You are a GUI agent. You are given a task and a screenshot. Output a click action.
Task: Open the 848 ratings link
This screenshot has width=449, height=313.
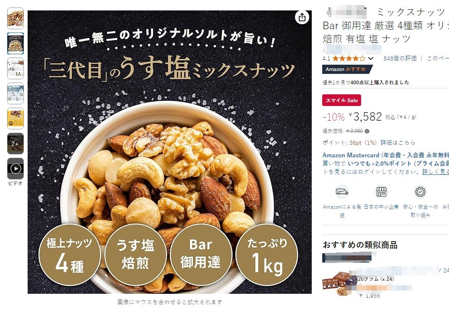point(400,58)
